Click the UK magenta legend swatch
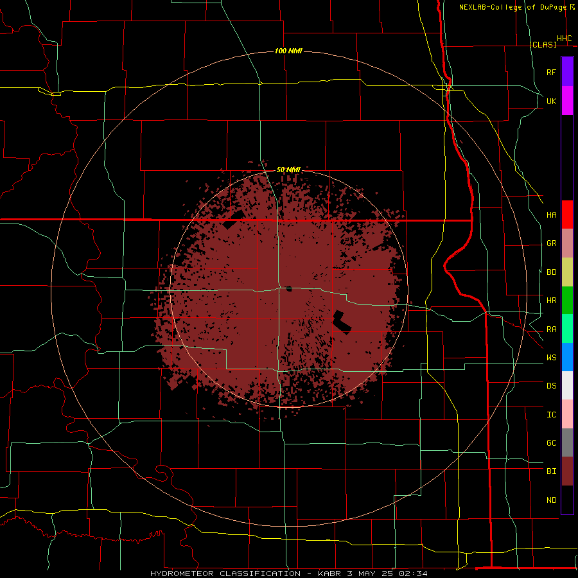 (567, 101)
